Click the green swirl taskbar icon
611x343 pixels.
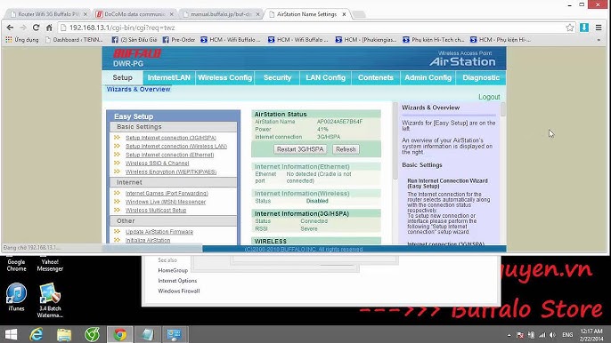[x=92, y=334]
